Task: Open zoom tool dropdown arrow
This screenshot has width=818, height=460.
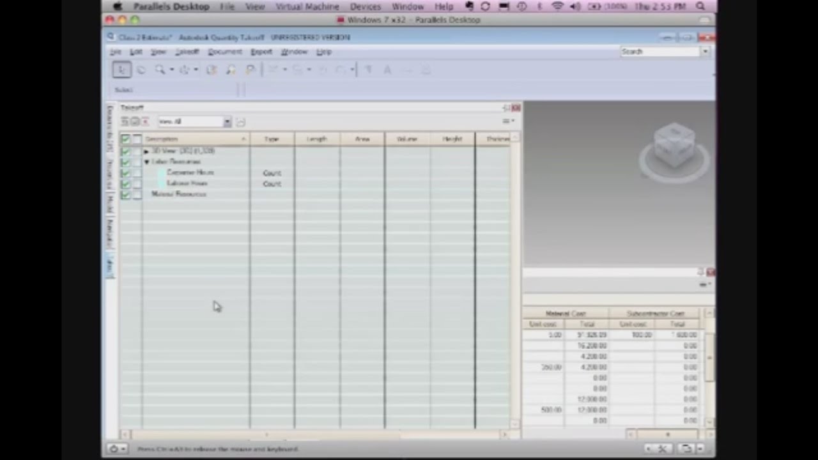Action: click(x=171, y=70)
